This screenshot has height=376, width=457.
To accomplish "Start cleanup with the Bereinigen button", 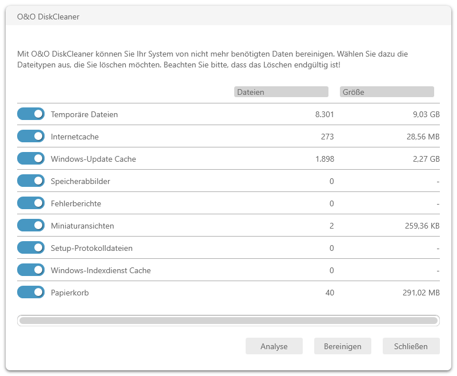I will click(342, 346).
